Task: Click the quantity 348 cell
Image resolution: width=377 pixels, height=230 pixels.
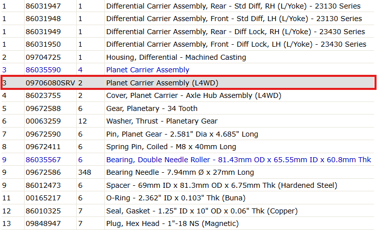Action: [91, 173]
